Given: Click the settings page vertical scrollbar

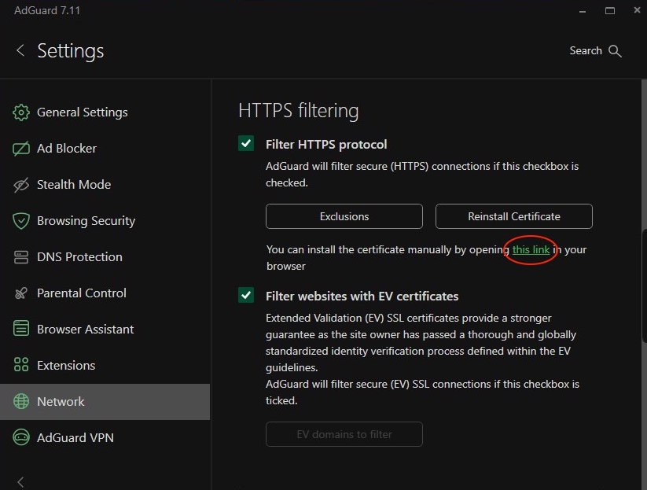Looking at the screenshot, I should (644, 285).
